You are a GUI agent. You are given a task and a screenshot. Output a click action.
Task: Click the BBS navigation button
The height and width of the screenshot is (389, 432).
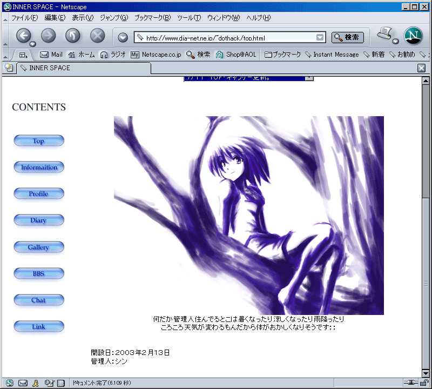[x=39, y=273]
